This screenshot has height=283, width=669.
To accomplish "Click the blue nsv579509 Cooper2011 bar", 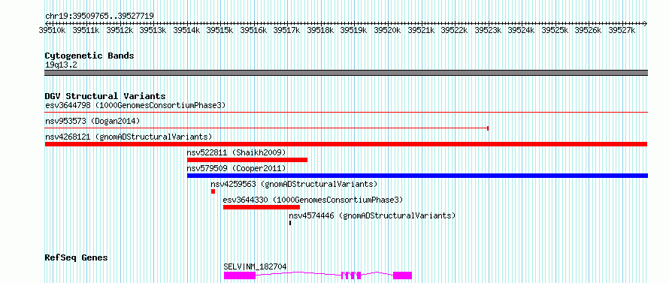I will pyautogui.click(x=417, y=176).
